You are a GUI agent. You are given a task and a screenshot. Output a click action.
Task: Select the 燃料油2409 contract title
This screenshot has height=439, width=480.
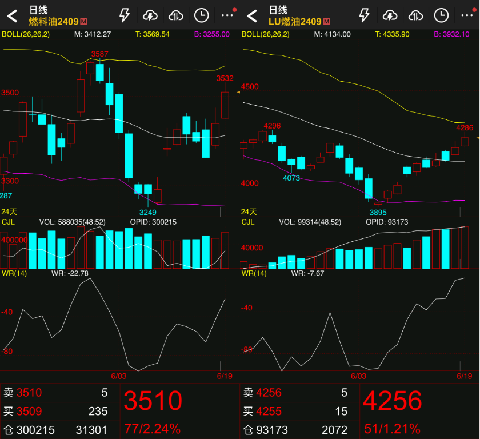54,21
